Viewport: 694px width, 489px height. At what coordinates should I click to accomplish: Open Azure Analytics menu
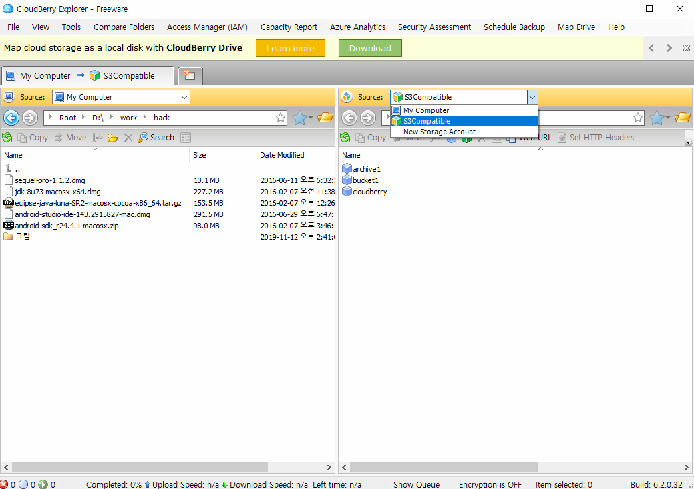pyautogui.click(x=357, y=27)
